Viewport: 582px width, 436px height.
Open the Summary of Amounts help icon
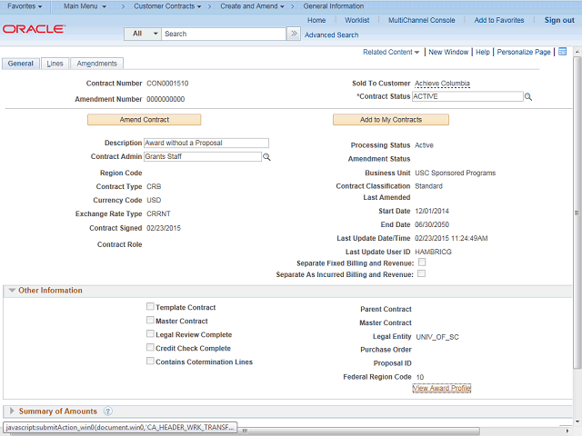point(108,411)
